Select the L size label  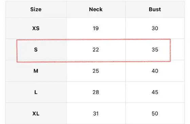pyautogui.click(x=36, y=92)
